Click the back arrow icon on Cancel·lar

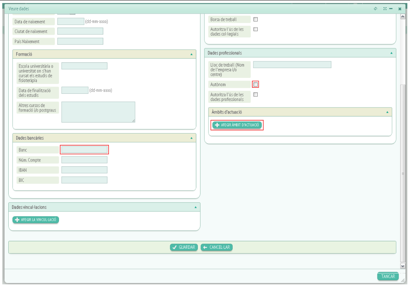pos(205,247)
